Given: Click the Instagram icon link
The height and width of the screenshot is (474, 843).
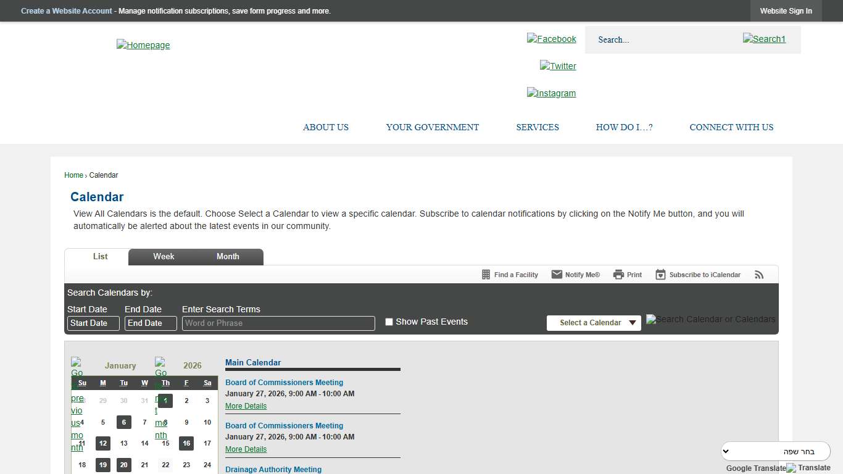Looking at the screenshot, I should tap(551, 93).
